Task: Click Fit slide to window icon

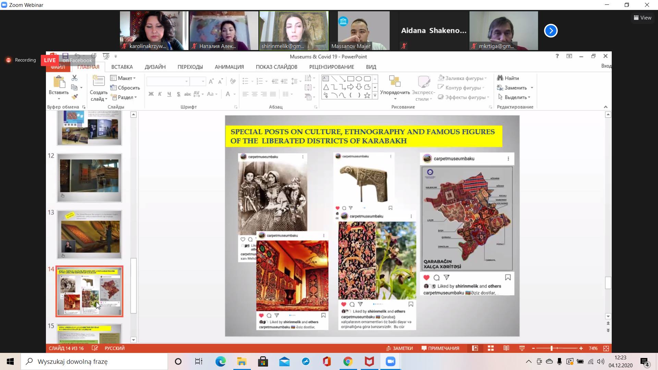Action: tap(606, 348)
